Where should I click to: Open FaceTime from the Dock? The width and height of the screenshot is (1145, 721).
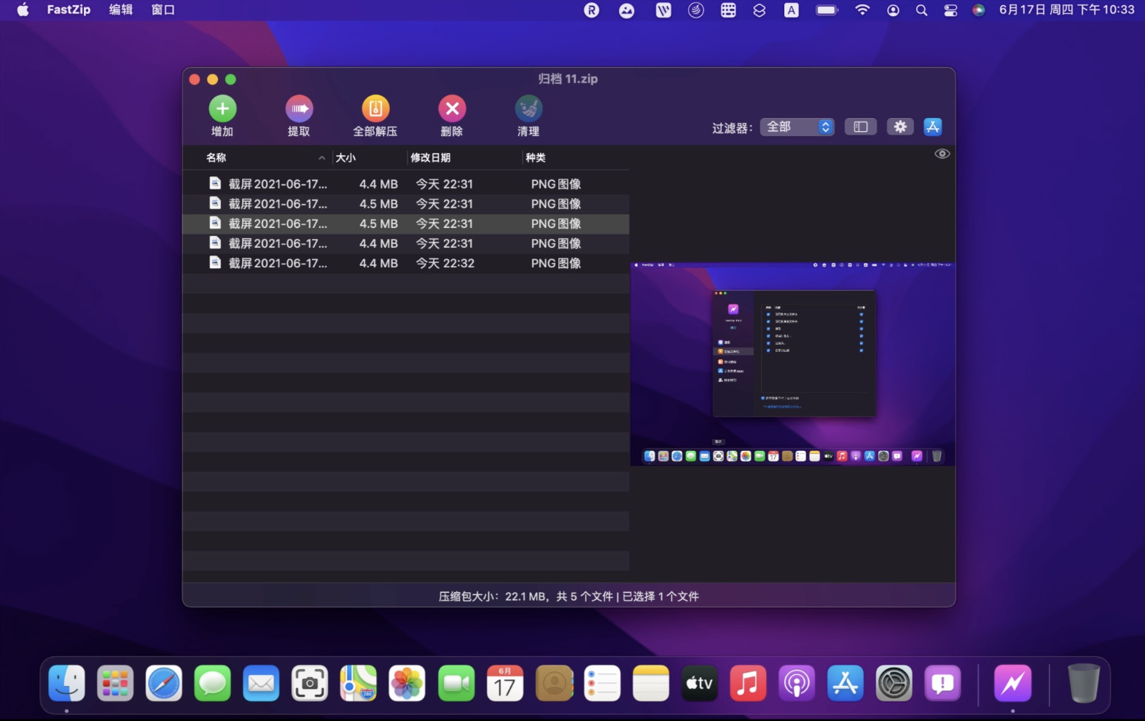tap(456, 683)
